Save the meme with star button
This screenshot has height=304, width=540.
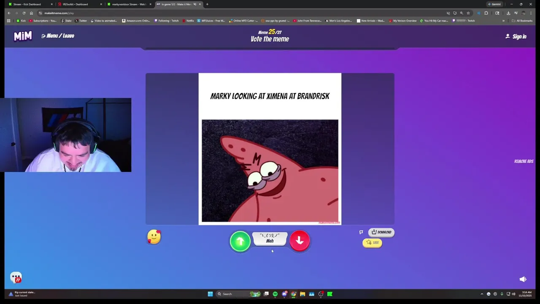coord(372,243)
